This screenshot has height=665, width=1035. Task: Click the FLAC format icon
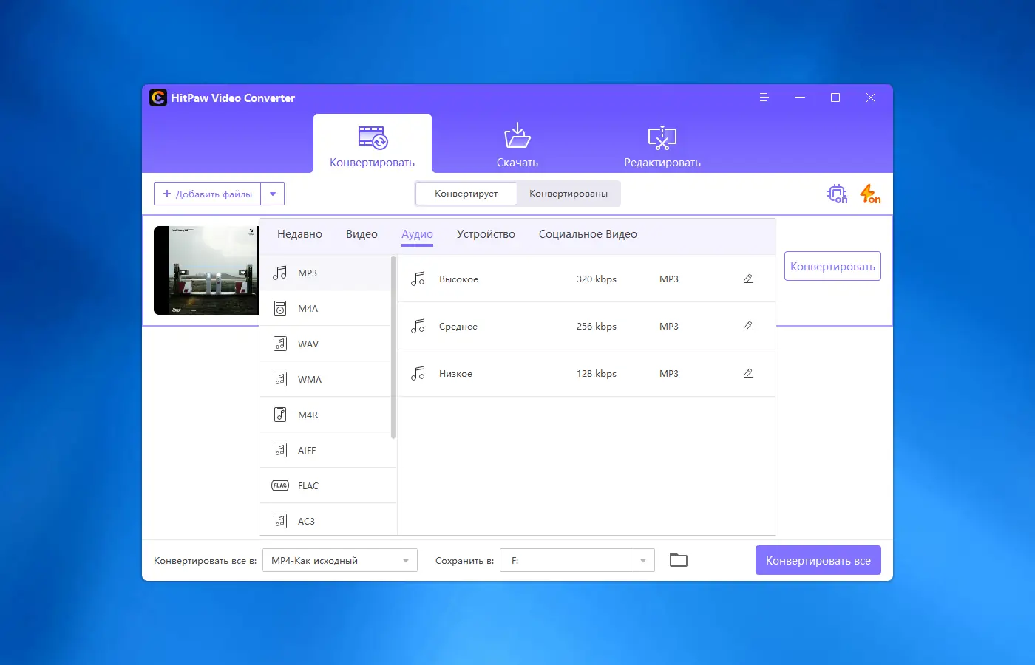click(x=280, y=485)
